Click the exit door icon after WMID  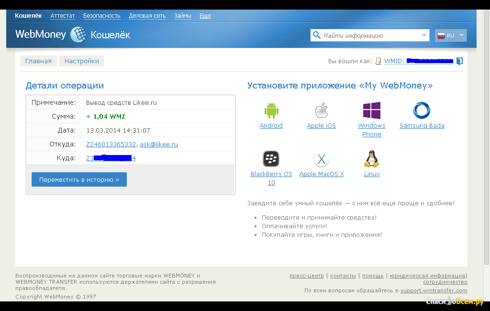[x=459, y=61]
